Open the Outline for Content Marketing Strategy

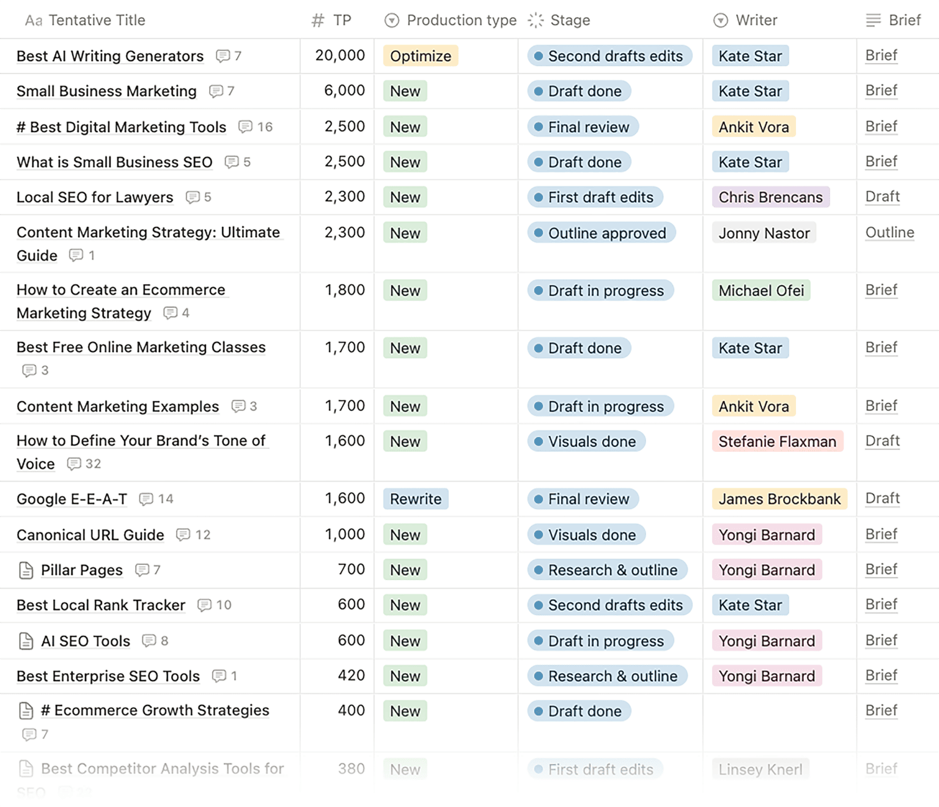[x=889, y=232]
